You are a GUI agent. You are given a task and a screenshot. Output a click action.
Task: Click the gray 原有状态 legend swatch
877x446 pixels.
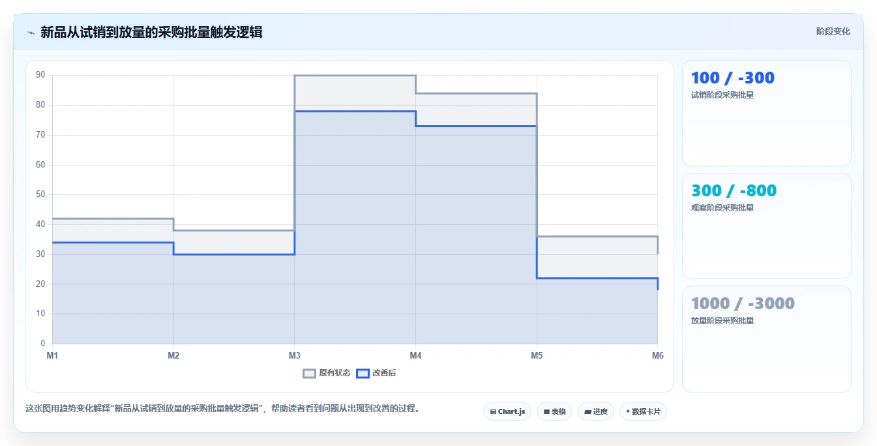click(x=310, y=373)
